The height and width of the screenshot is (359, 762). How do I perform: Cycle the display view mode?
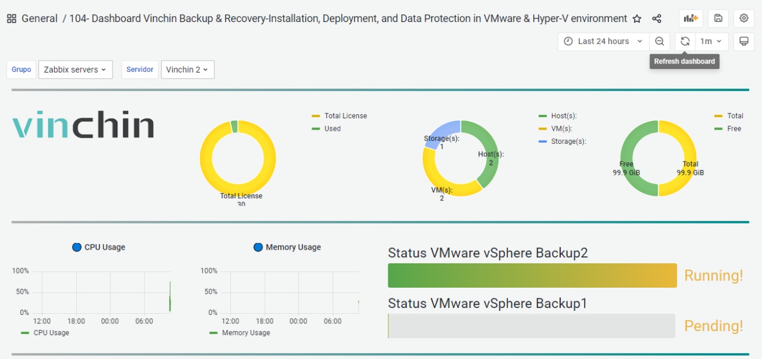pos(744,41)
